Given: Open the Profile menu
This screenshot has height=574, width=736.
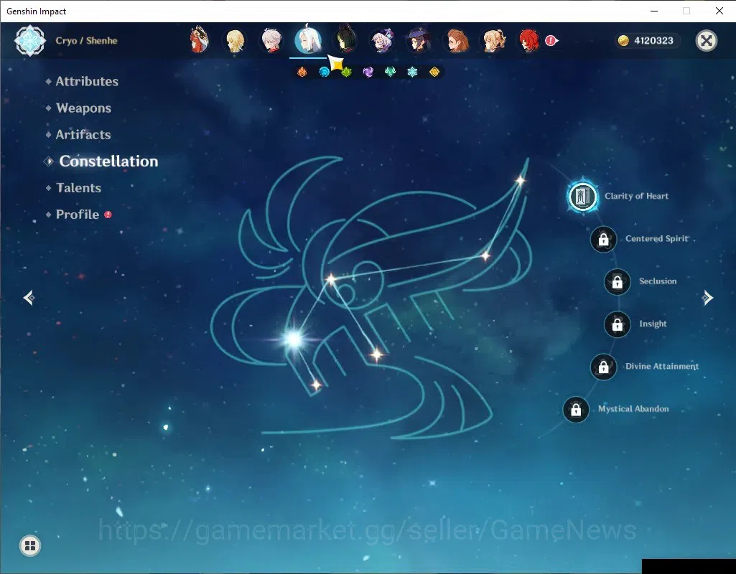Looking at the screenshot, I should 78,215.
